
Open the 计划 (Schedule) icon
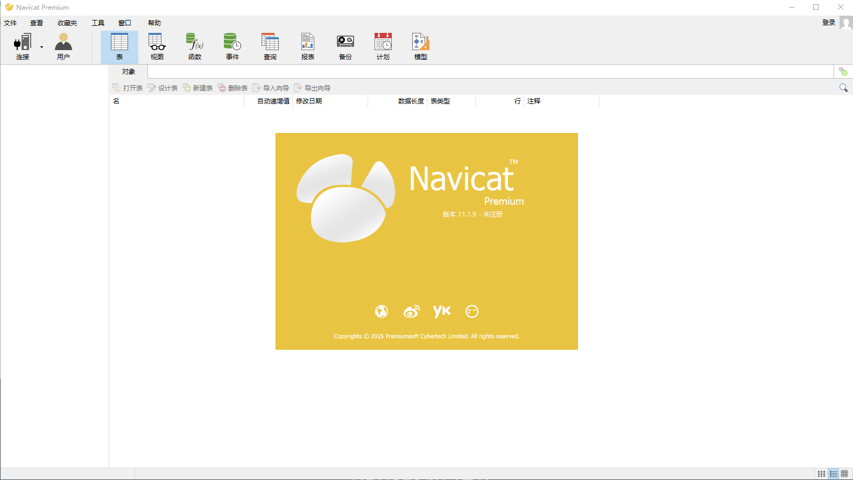pos(383,47)
